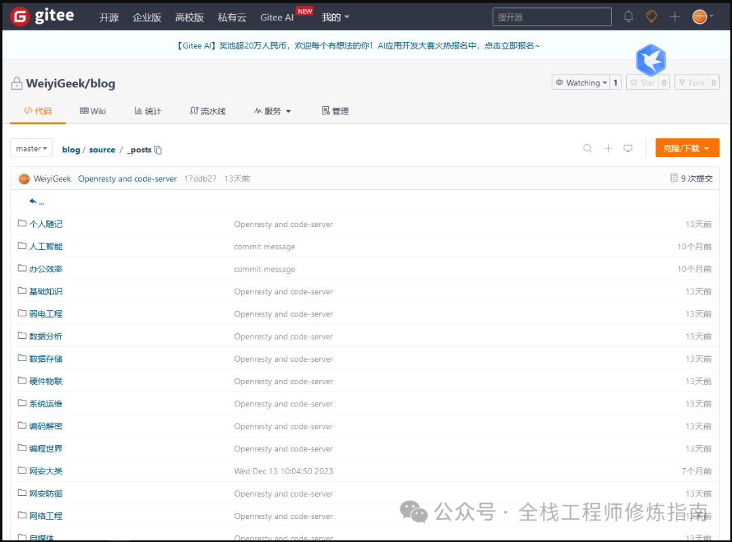Image resolution: width=732 pixels, height=542 pixels.
Task: Click the copy path icon next to _posts
Action: (158, 150)
